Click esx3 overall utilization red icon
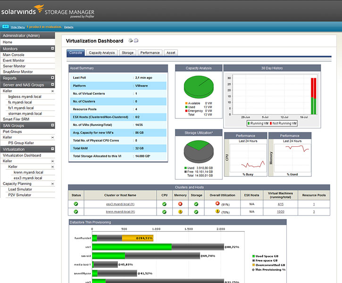 217,203
